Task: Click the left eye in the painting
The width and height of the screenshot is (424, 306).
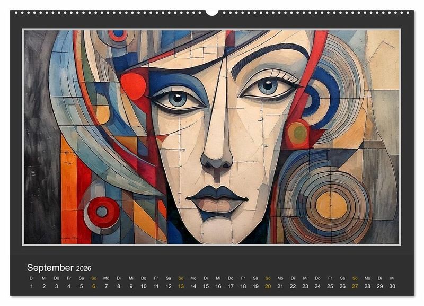Action: coord(177,98)
